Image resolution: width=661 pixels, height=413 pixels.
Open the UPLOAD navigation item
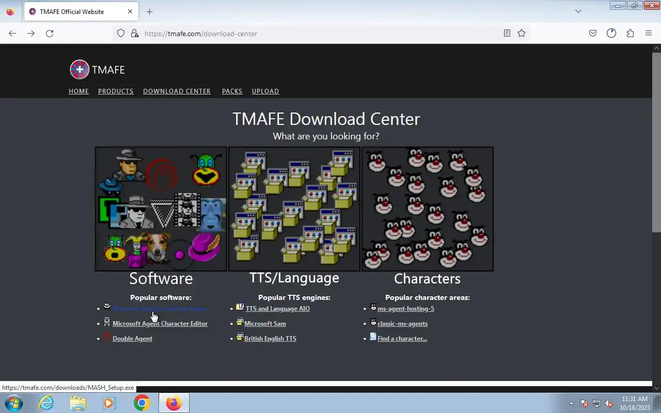click(265, 91)
